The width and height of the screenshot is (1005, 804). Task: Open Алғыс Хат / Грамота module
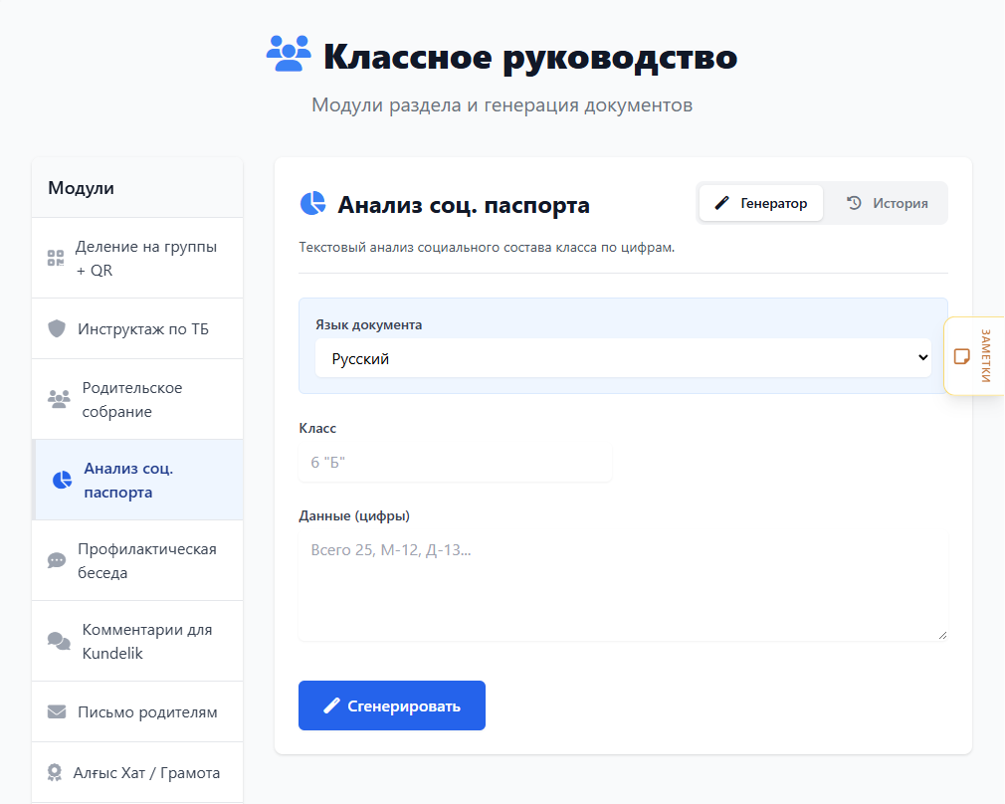[137, 772]
